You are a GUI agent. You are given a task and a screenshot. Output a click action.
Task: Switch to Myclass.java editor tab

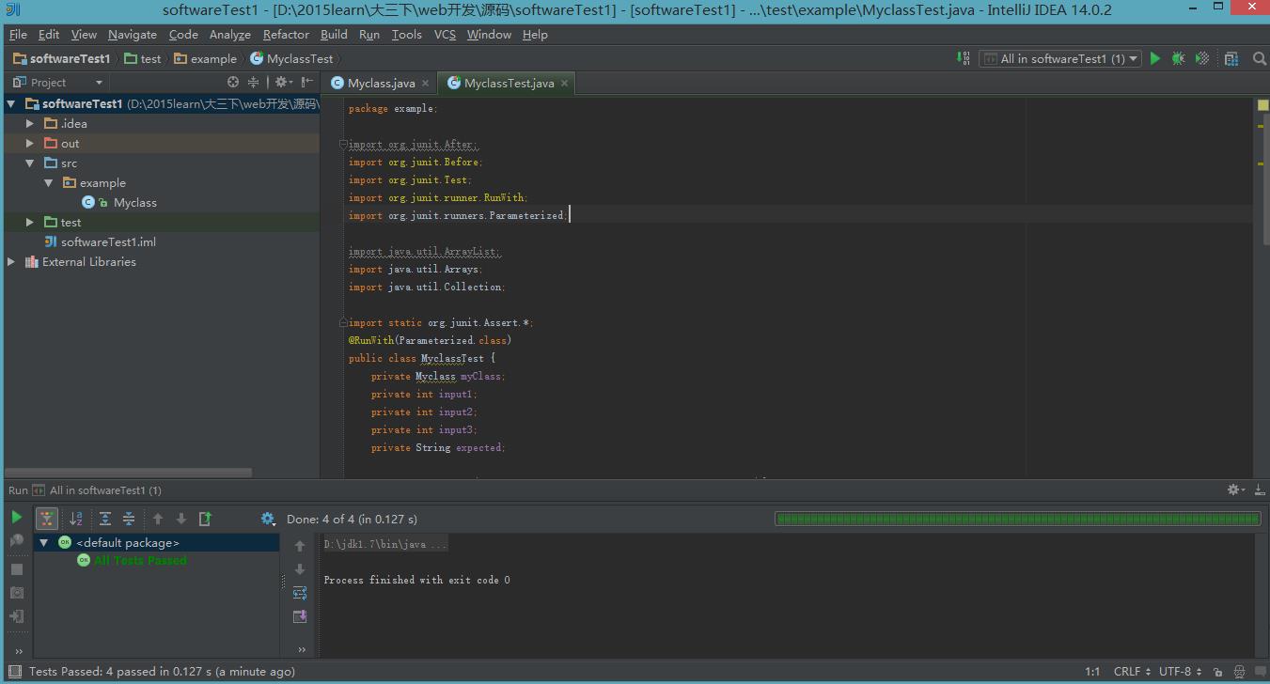(x=381, y=84)
